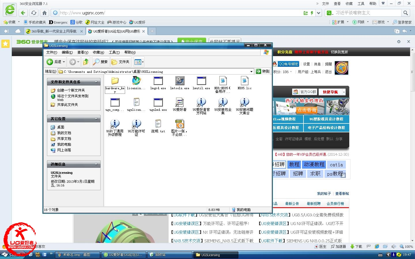Click the browser 下载 status bar icon

pyautogui.click(x=356, y=247)
